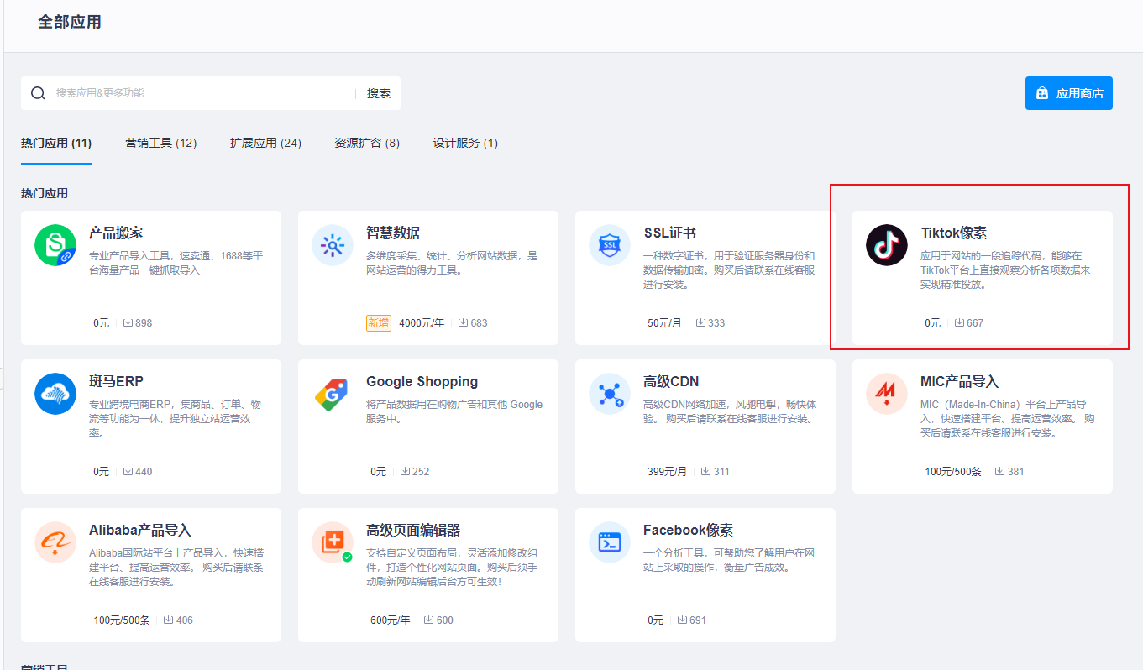Click download count icon on 智慧数据 card

(x=464, y=322)
